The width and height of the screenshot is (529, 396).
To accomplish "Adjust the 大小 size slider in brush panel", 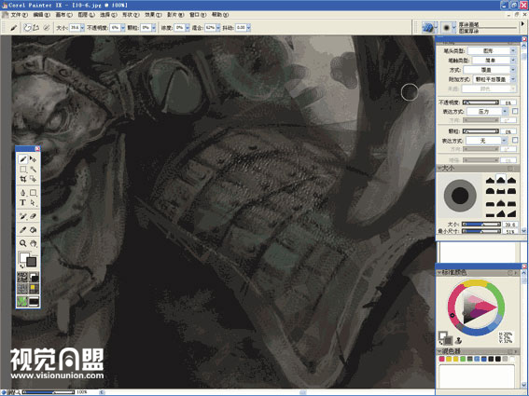I will tap(481, 225).
